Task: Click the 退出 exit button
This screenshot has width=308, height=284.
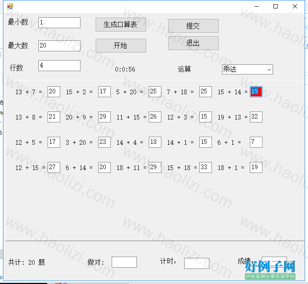Action: point(193,43)
